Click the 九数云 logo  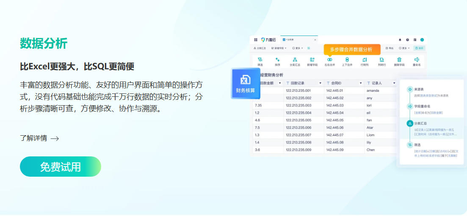pyautogui.click(x=269, y=40)
